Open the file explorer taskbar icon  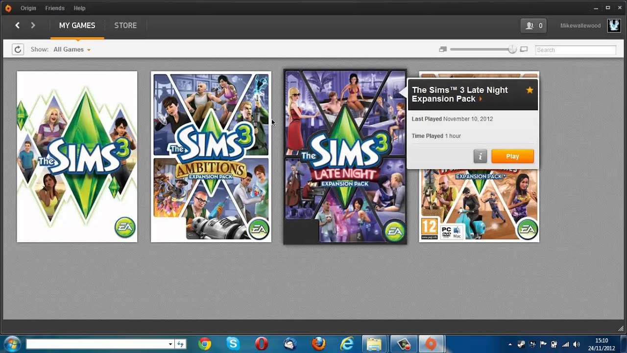(x=375, y=344)
